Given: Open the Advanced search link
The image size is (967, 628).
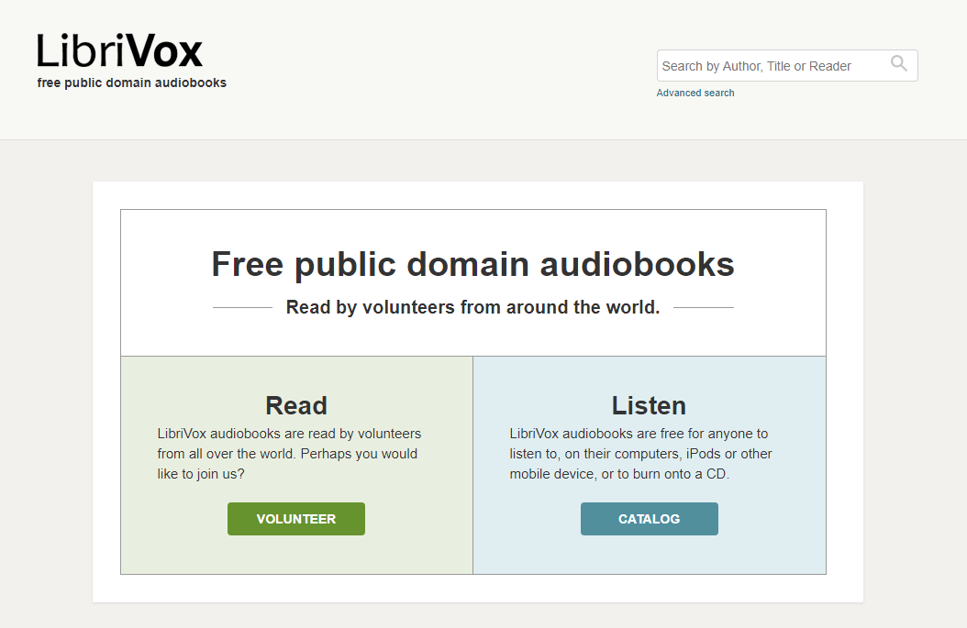Looking at the screenshot, I should 695,94.
